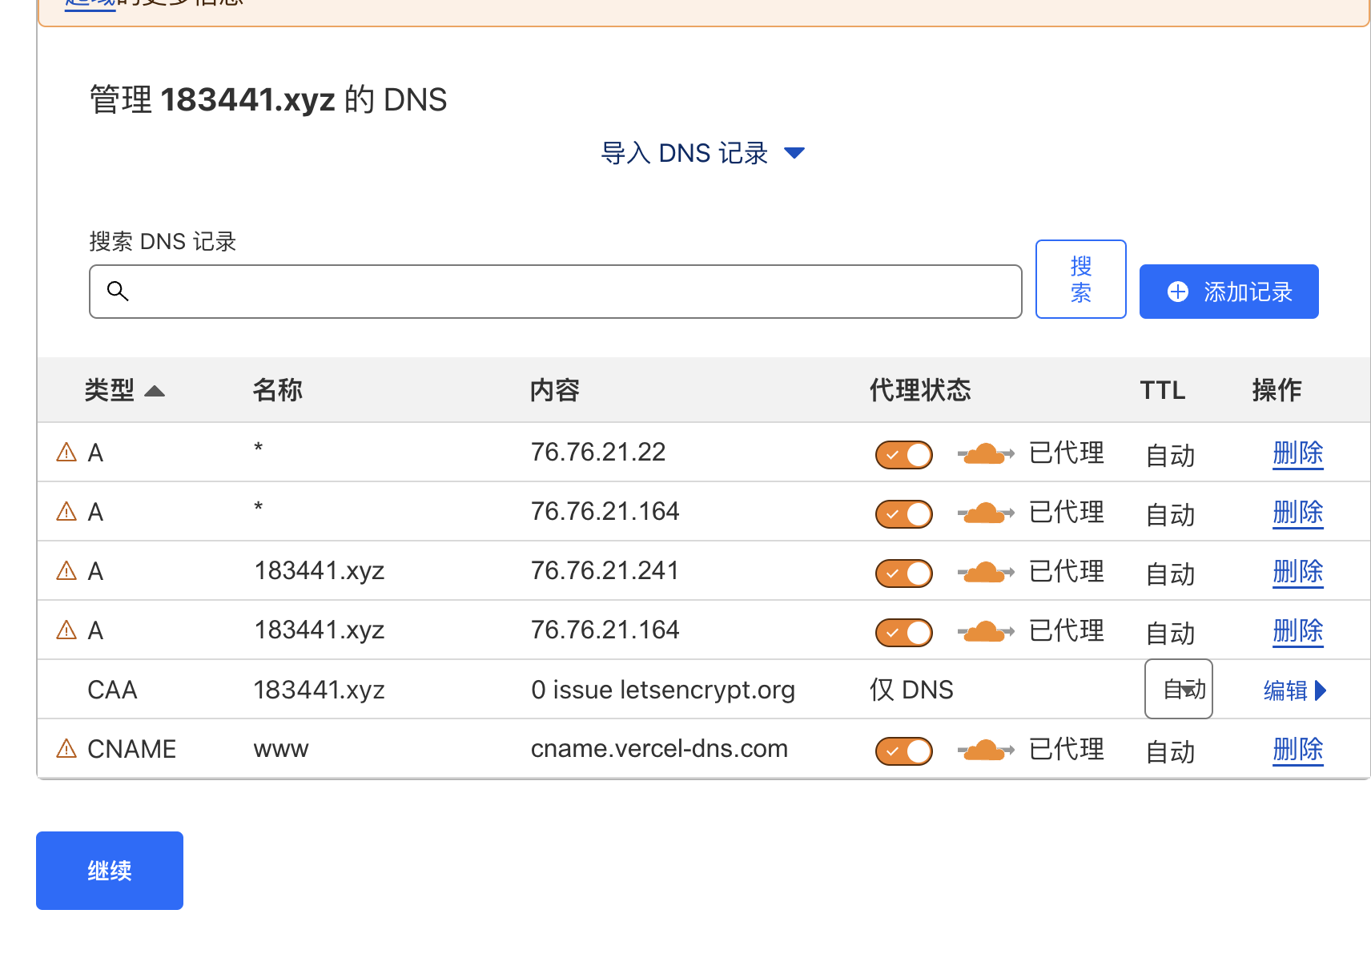This screenshot has height=958, width=1371.
Task: Click 搜索 button
Action: [1081, 279]
